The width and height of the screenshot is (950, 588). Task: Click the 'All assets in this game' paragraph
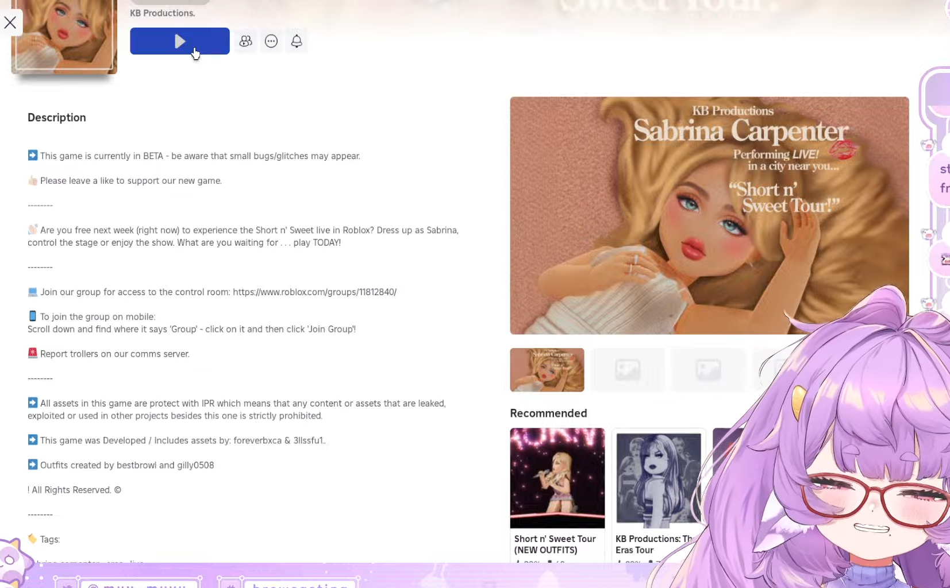[237, 409]
